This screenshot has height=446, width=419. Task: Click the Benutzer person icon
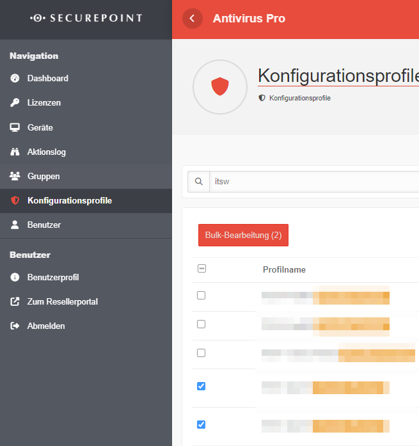[15, 225]
